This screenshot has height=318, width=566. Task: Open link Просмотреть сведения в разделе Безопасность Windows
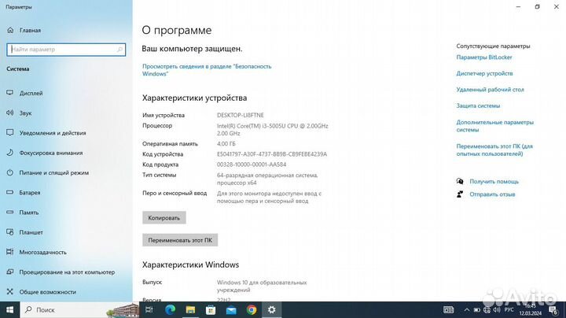click(207, 70)
